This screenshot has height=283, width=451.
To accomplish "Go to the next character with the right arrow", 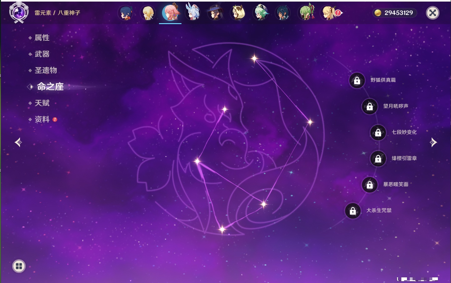I will point(433,142).
